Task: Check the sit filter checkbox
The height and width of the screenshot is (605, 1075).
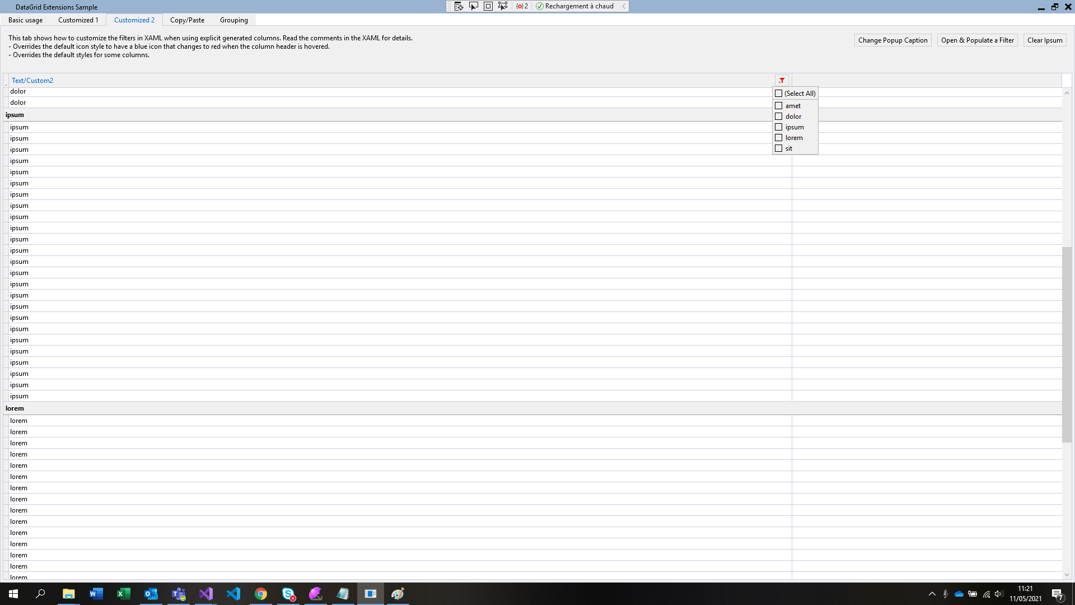Action: [x=778, y=148]
